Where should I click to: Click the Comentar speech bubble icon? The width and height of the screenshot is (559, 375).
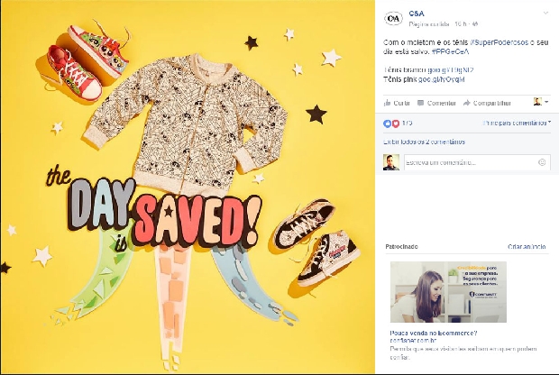pyautogui.click(x=421, y=103)
